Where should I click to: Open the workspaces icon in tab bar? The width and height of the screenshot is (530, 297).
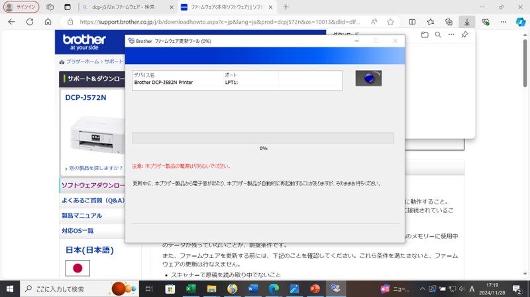point(50,7)
